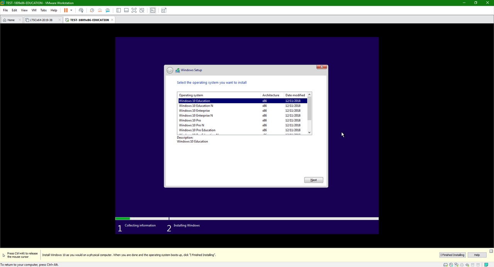Select Windows 10 Education row

[243, 101]
